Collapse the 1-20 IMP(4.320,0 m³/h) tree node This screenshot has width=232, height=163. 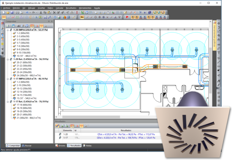(x=8, y=30)
